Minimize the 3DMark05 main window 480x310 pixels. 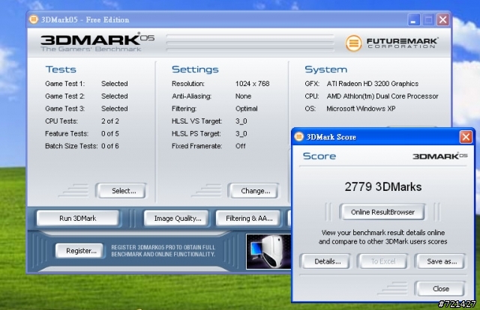[x=413, y=20]
